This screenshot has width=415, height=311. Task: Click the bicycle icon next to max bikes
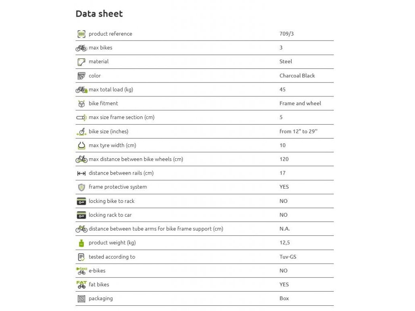[81, 48]
